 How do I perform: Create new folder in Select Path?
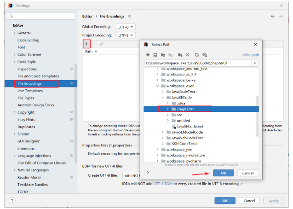pos(180,55)
